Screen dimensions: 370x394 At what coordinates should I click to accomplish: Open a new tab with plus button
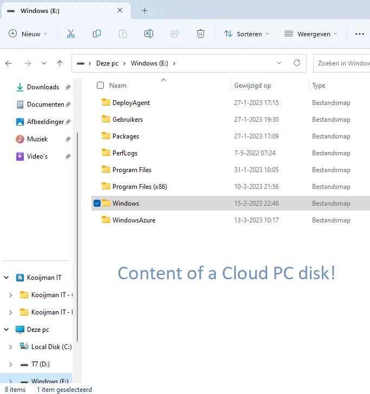[144, 10]
